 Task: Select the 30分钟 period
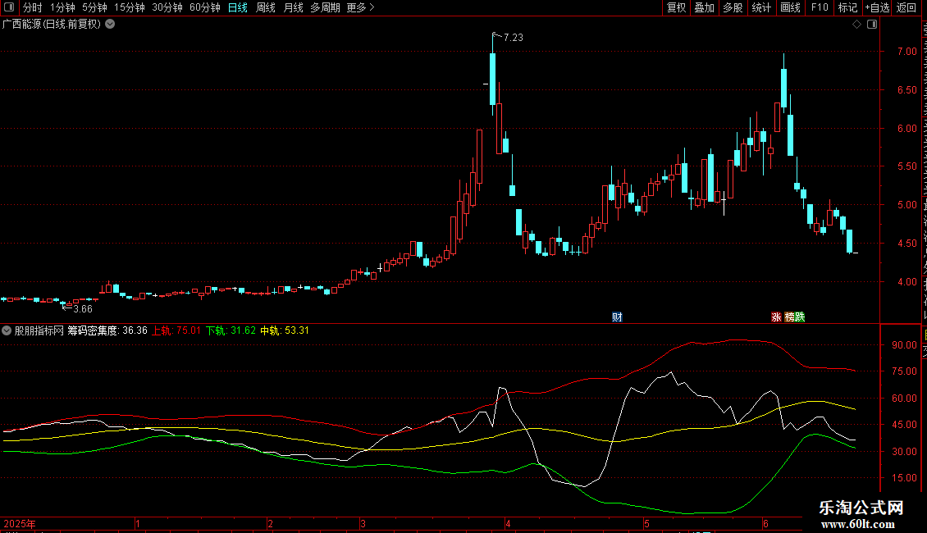point(167,7)
